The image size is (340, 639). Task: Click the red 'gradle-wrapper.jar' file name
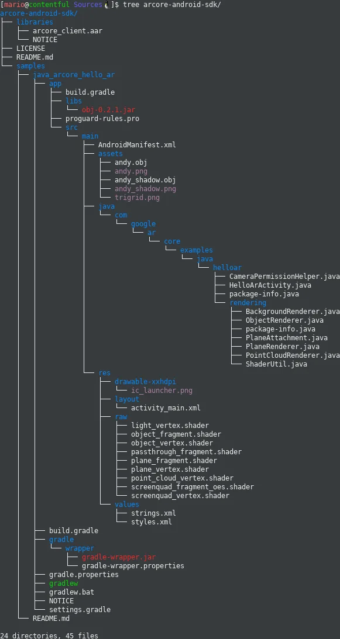point(118,558)
